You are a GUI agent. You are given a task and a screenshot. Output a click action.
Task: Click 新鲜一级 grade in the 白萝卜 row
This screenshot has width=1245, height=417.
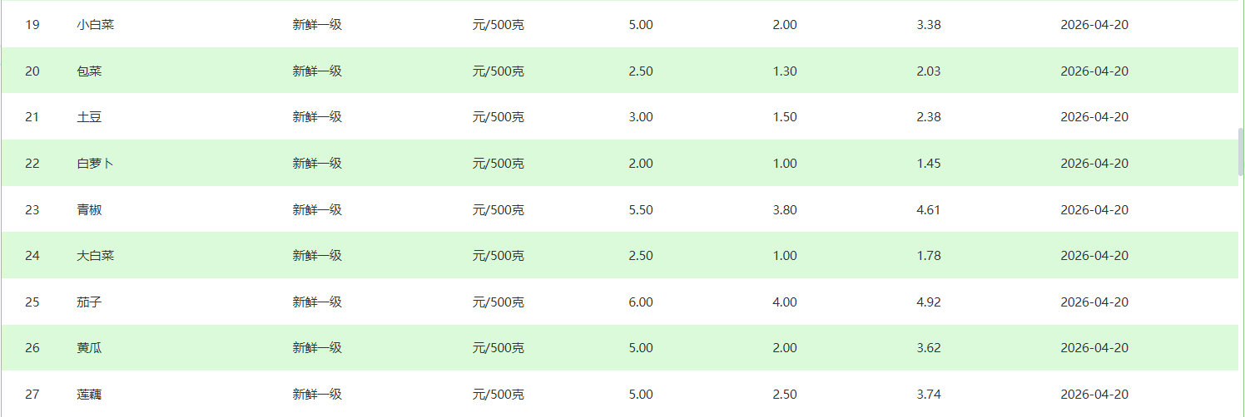coord(317,164)
